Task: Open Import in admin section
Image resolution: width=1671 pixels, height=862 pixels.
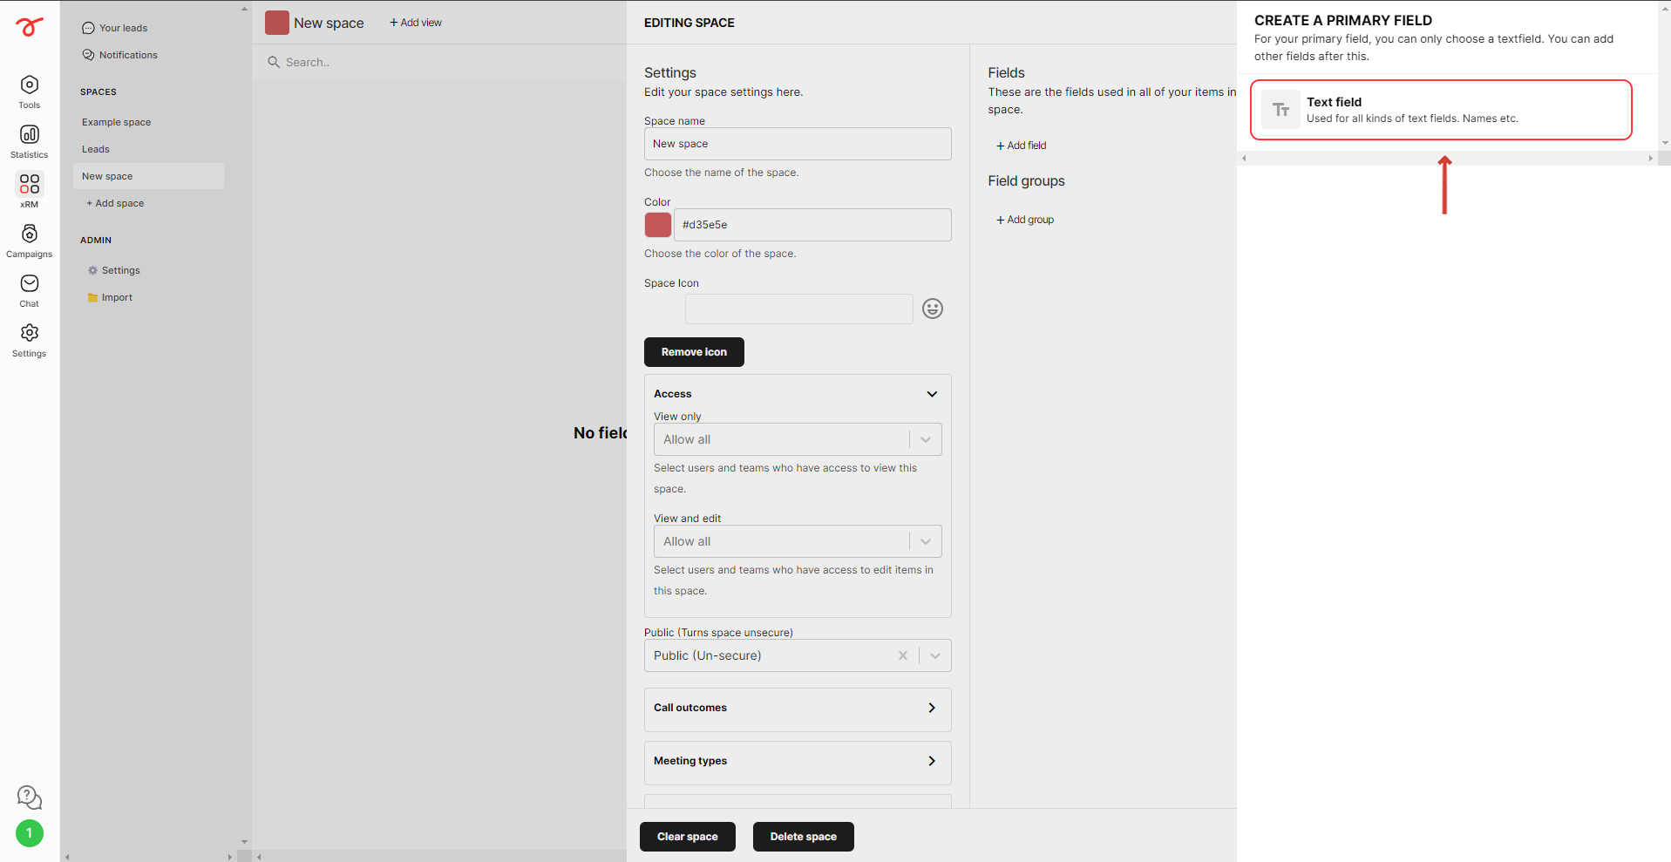Action: pos(110,297)
